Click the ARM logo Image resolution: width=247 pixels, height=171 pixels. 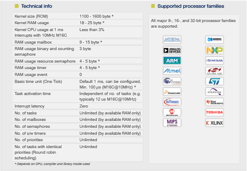tap(172, 60)
